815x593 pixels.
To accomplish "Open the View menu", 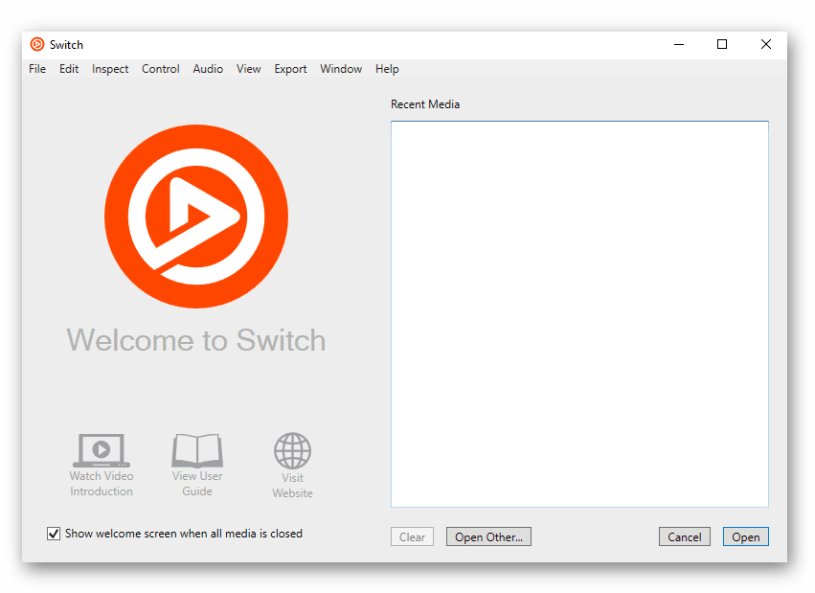I will point(249,69).
